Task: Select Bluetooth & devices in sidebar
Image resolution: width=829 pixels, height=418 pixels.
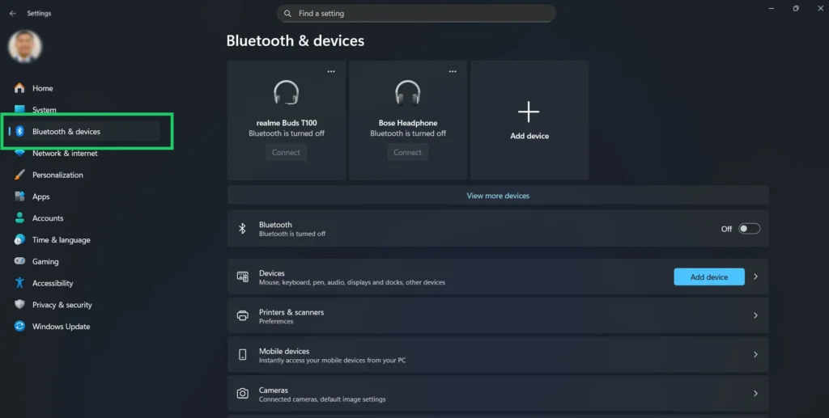Action: pos(84,132)
